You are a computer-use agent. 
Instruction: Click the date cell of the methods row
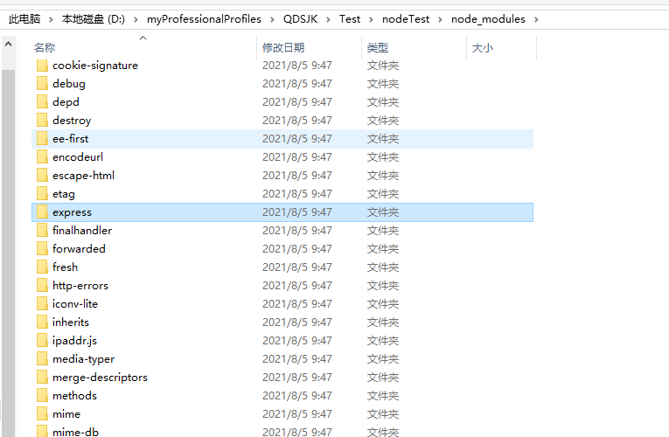[x=297, y=395]
